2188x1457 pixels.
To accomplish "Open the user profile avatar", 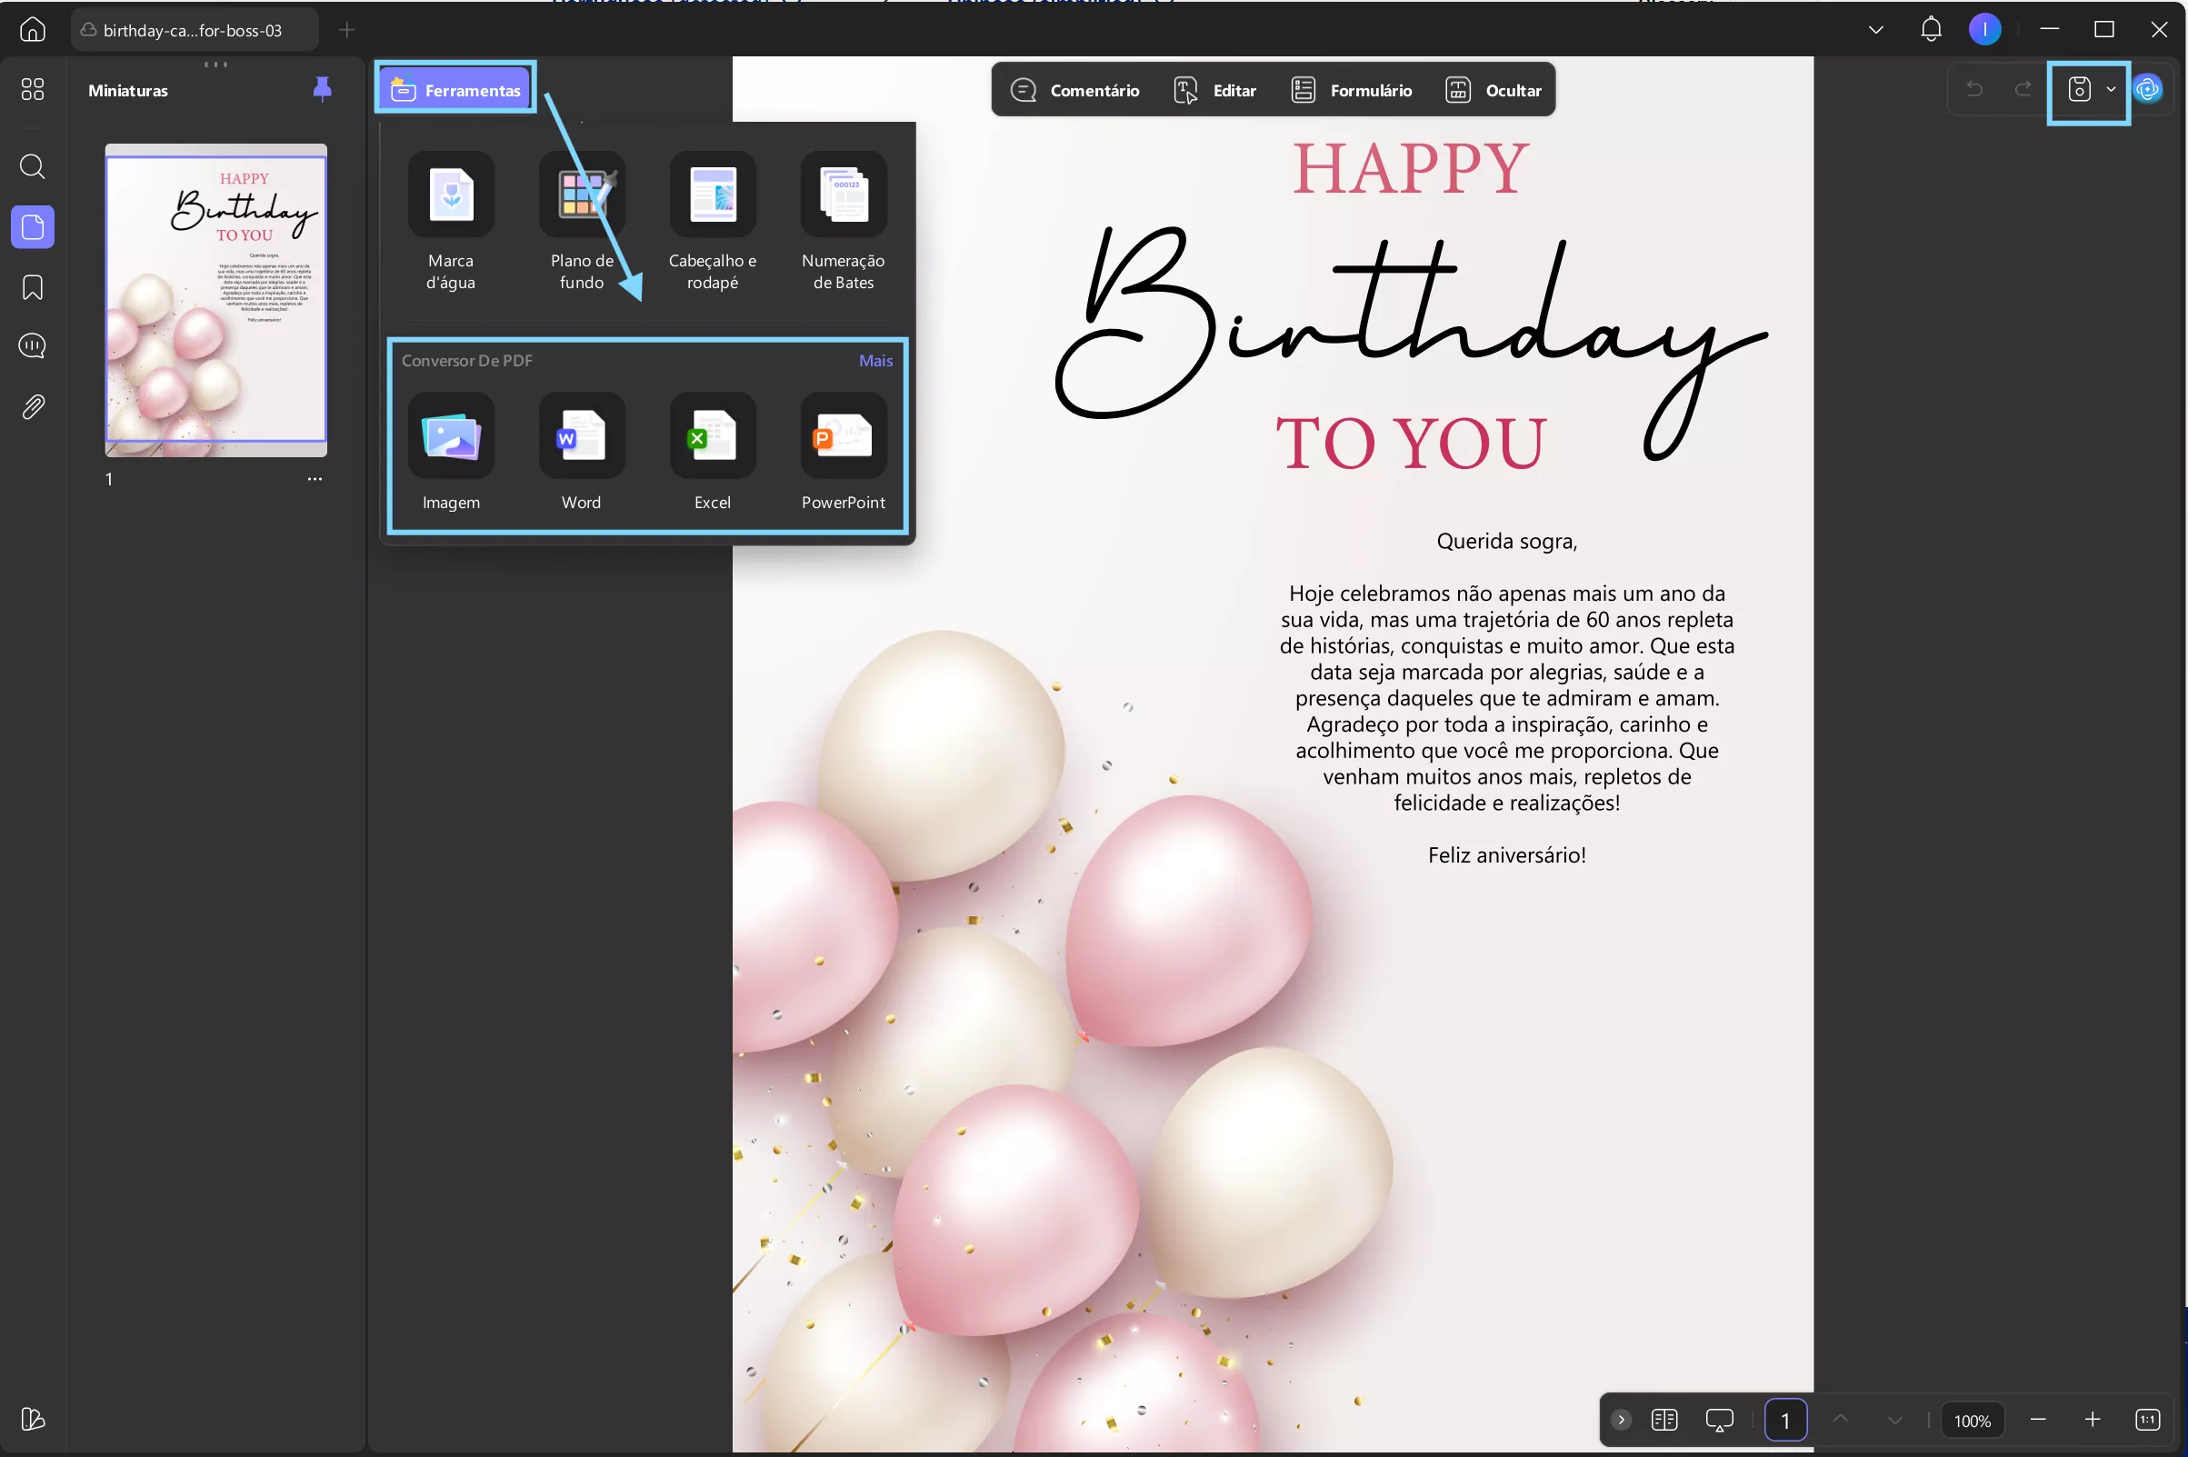I will click(1984, 29).
